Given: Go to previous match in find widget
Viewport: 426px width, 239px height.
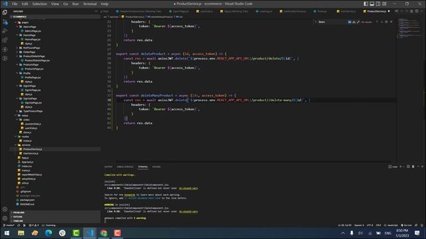Looking at the screenshot, I should pyautogui.click(x=377, y=22).
